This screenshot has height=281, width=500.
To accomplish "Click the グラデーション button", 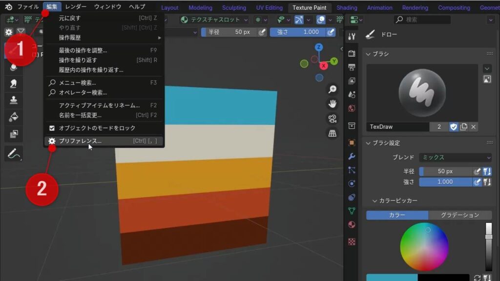I will pyautogui.click(x=460, y=215).
